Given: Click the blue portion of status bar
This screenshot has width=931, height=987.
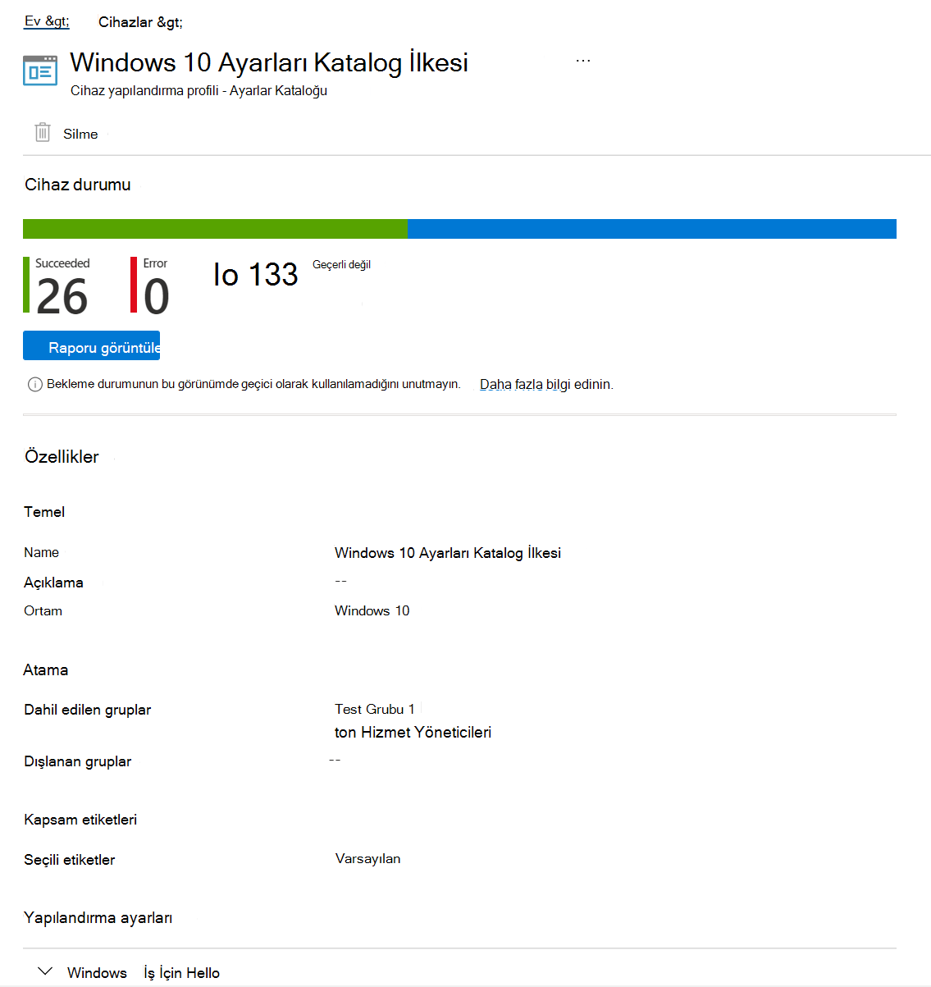Looking at the screenshot, I should [652, 229].
